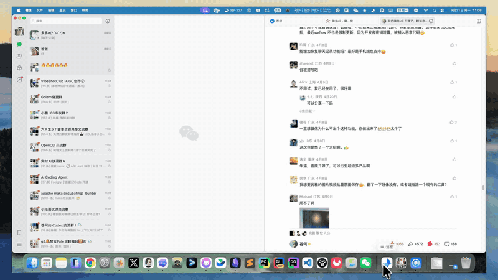
Task: Open the fire emoji group chat
Action: click(x=70, y=67)
